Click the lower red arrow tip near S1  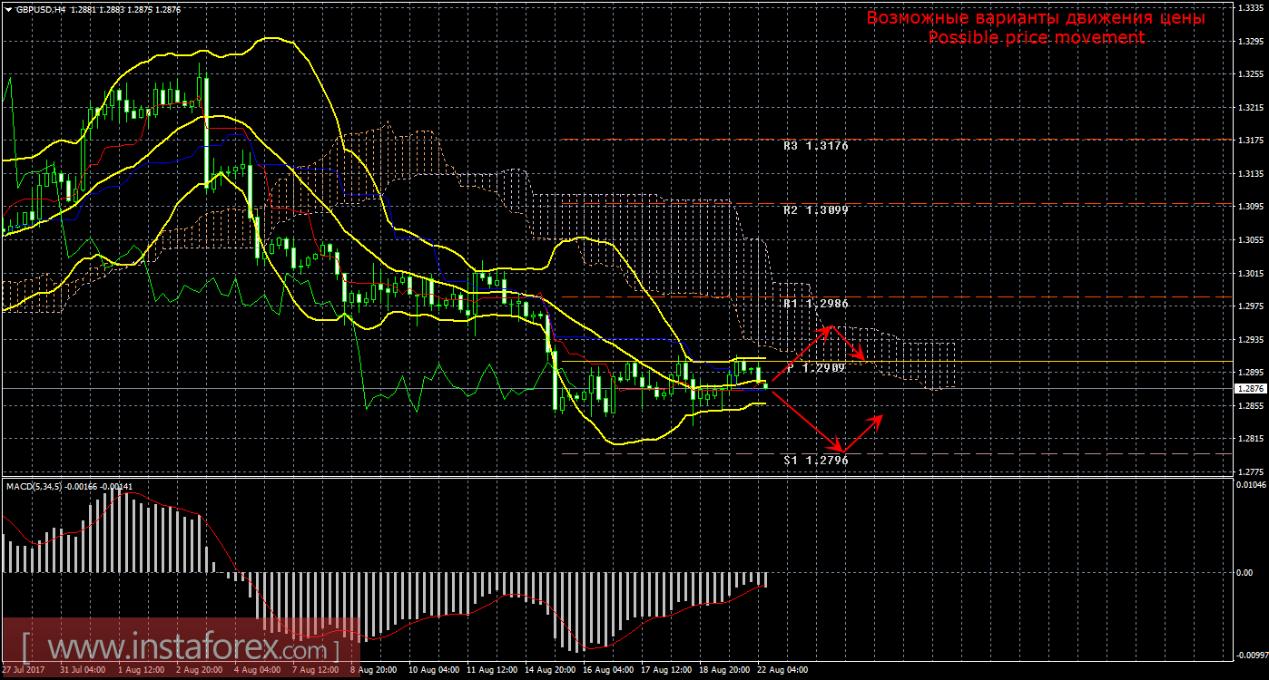pos(841,451)
